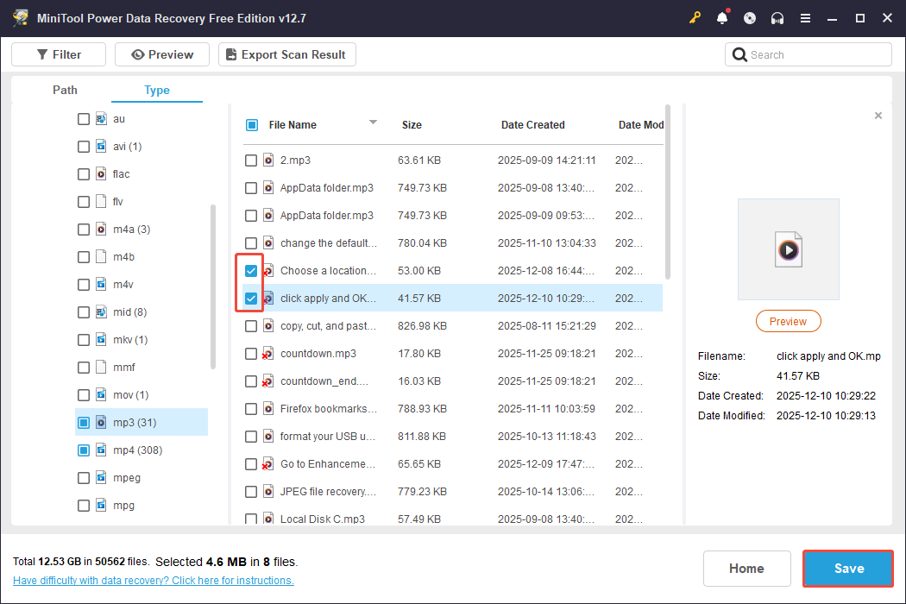This screenshot has width=906, height=604.
Task: Click the play icon on the preview thumbnail
Action: [x=788, y=249]
